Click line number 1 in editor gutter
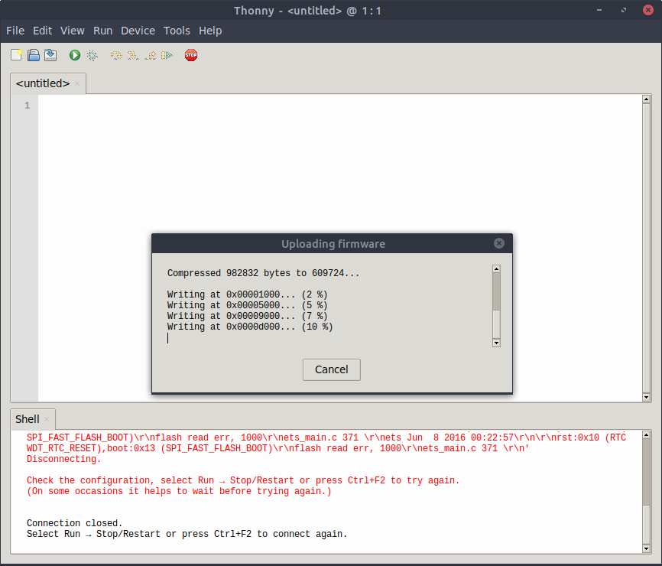This screenshot has width=662, height=566. (27, 106)
